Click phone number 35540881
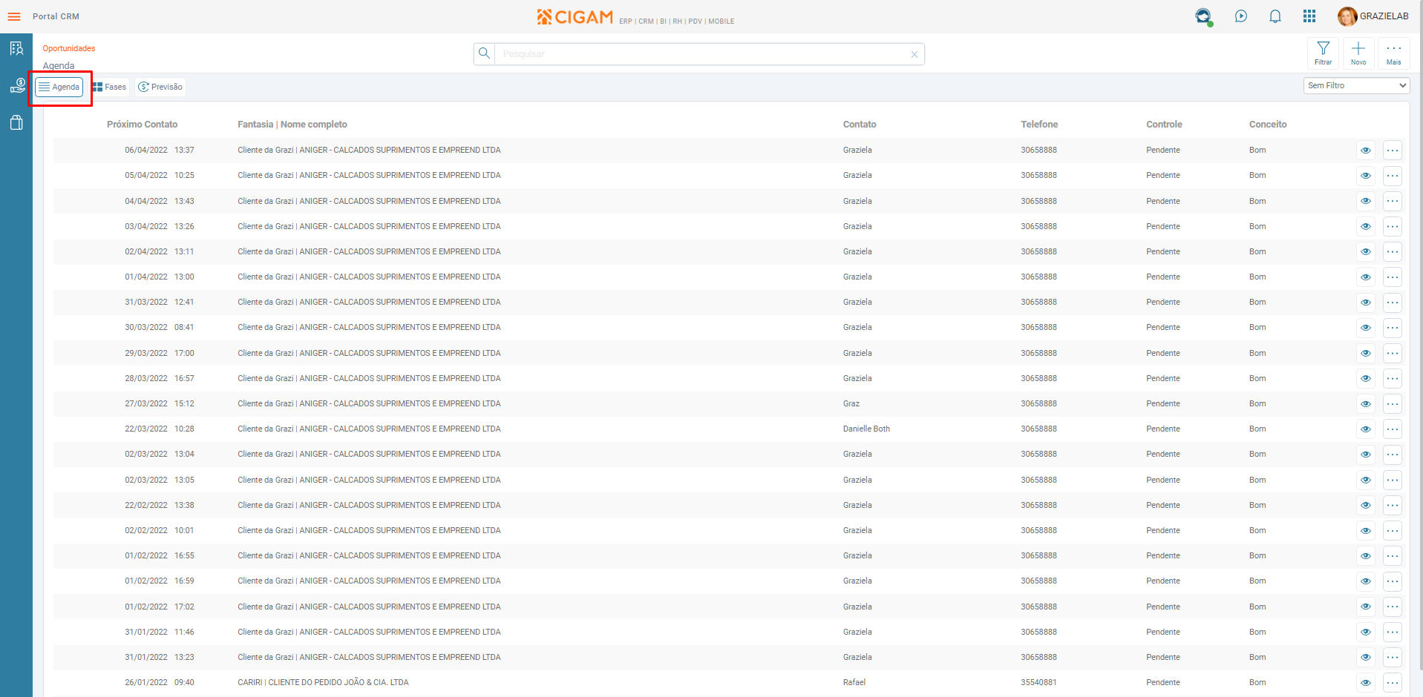Screen dimensions: 1423x697 click(x=1038, y=682)
